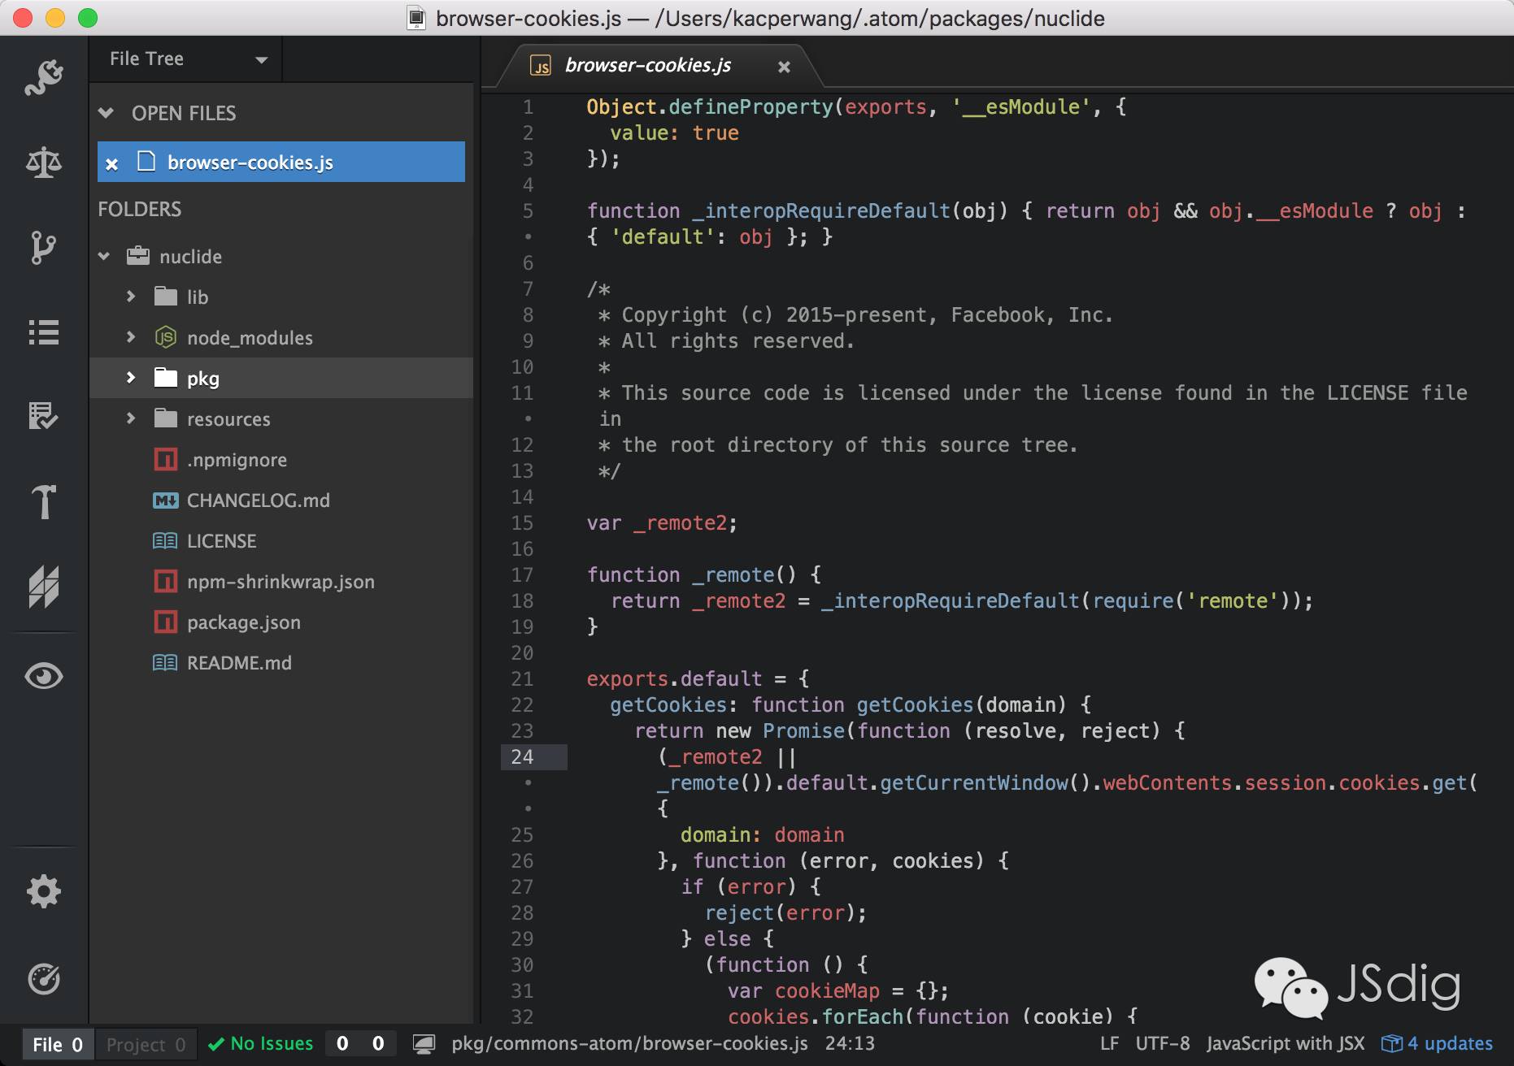Click the checklist diagnostics icon in sidebar
This screenshot has height=1066, width=1514.
pyautogui.click(x=44, y=415)
